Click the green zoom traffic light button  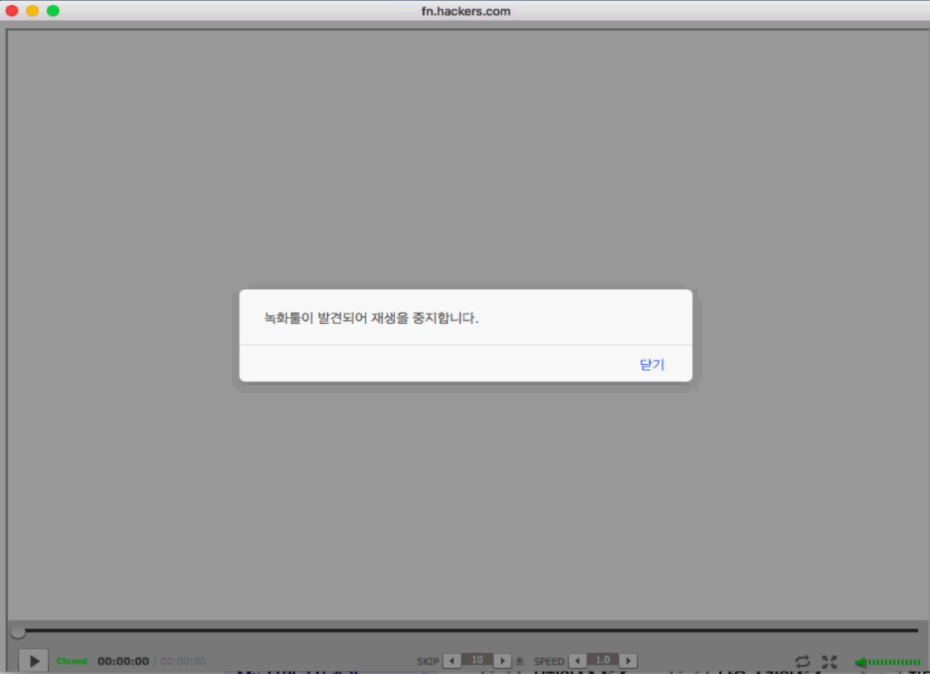[x=51, y=12]
